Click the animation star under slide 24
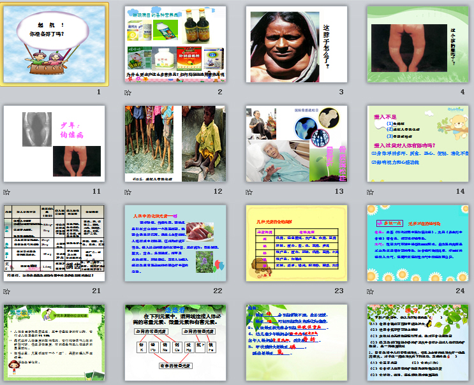 371,291
